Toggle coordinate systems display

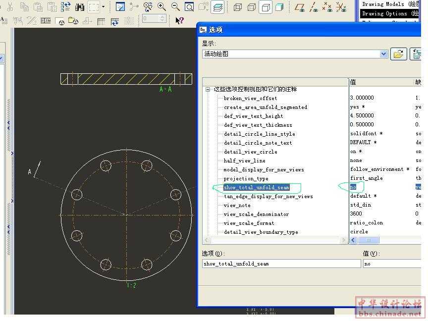click(x=341, y=7)
